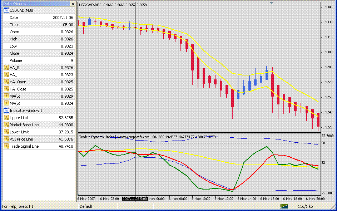337x211 pixels.
Task: Click the chart shift marker triangle
Action: tap(272, 3)
